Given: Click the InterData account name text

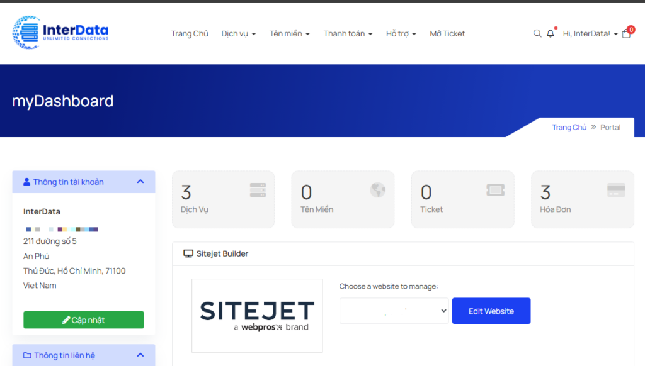Looking at the screenshot, I should click(42, 211).
